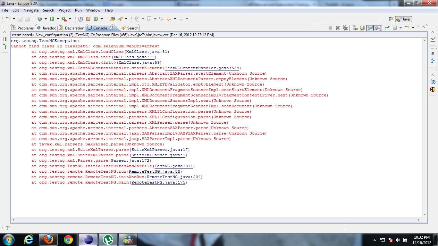The height and width of the screenshot is (246, 438).
Task: Open the Navigate menu
Action: [x=31, y=10]
